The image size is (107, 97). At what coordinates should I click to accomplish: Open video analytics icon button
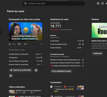tap(36, 70)
